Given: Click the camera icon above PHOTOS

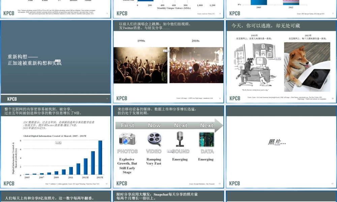Looking at the screenshot, I should click(127, 139).
